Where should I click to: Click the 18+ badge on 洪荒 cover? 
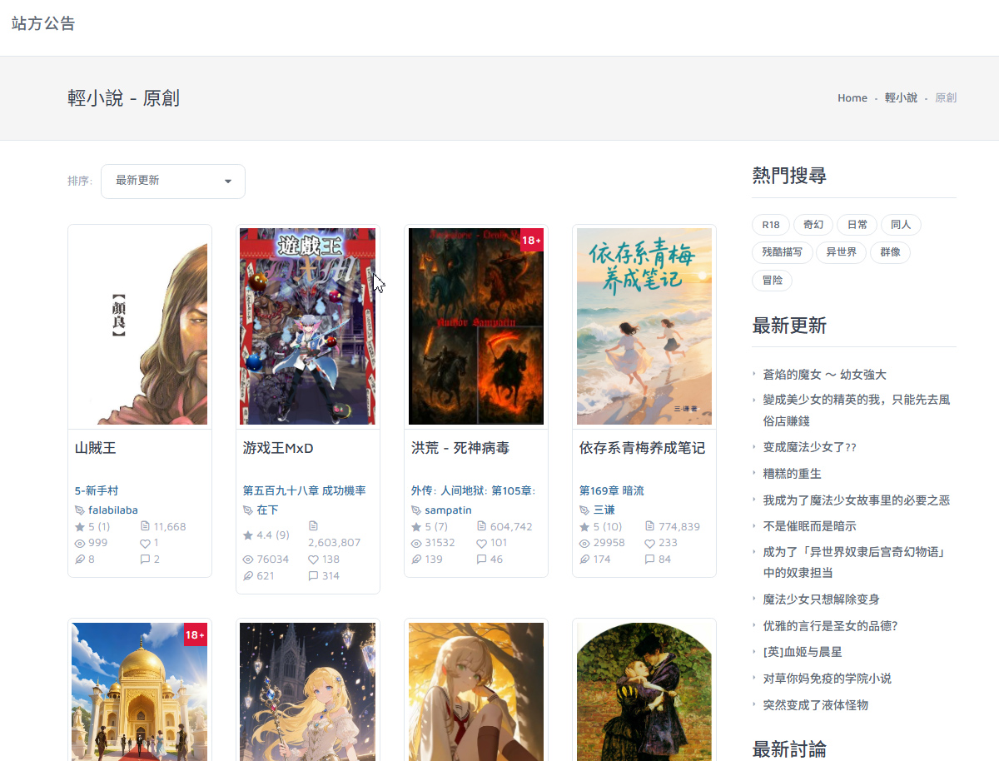click(531, 240)
